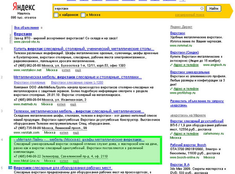Enable the "в Москве" checkbox
Viewport: 235px width, 174px height.
(83, 15)
